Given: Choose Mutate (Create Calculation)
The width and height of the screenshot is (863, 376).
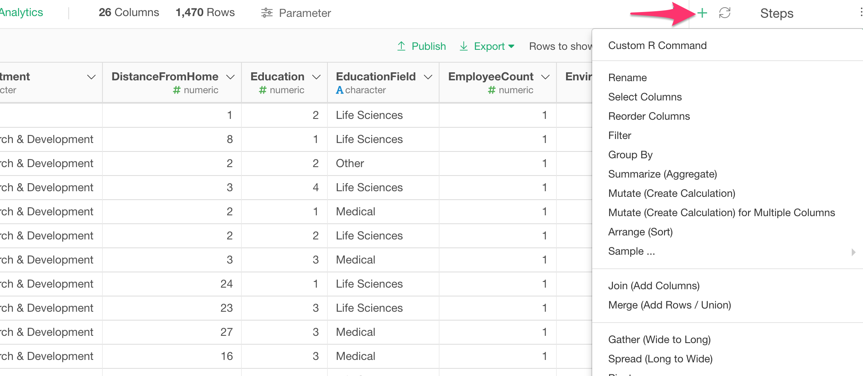Looking at the screenshot, I should [x=671, y=193].
